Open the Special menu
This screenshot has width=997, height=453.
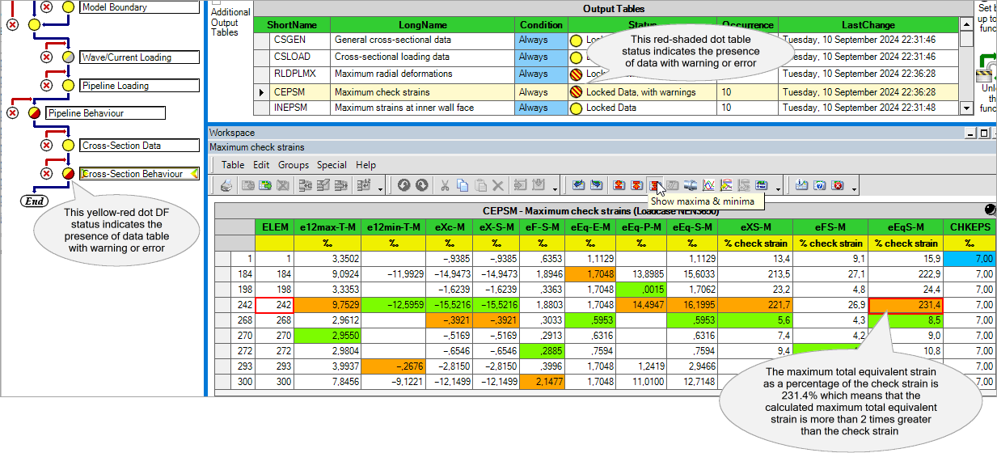click(x=332, y=165)
